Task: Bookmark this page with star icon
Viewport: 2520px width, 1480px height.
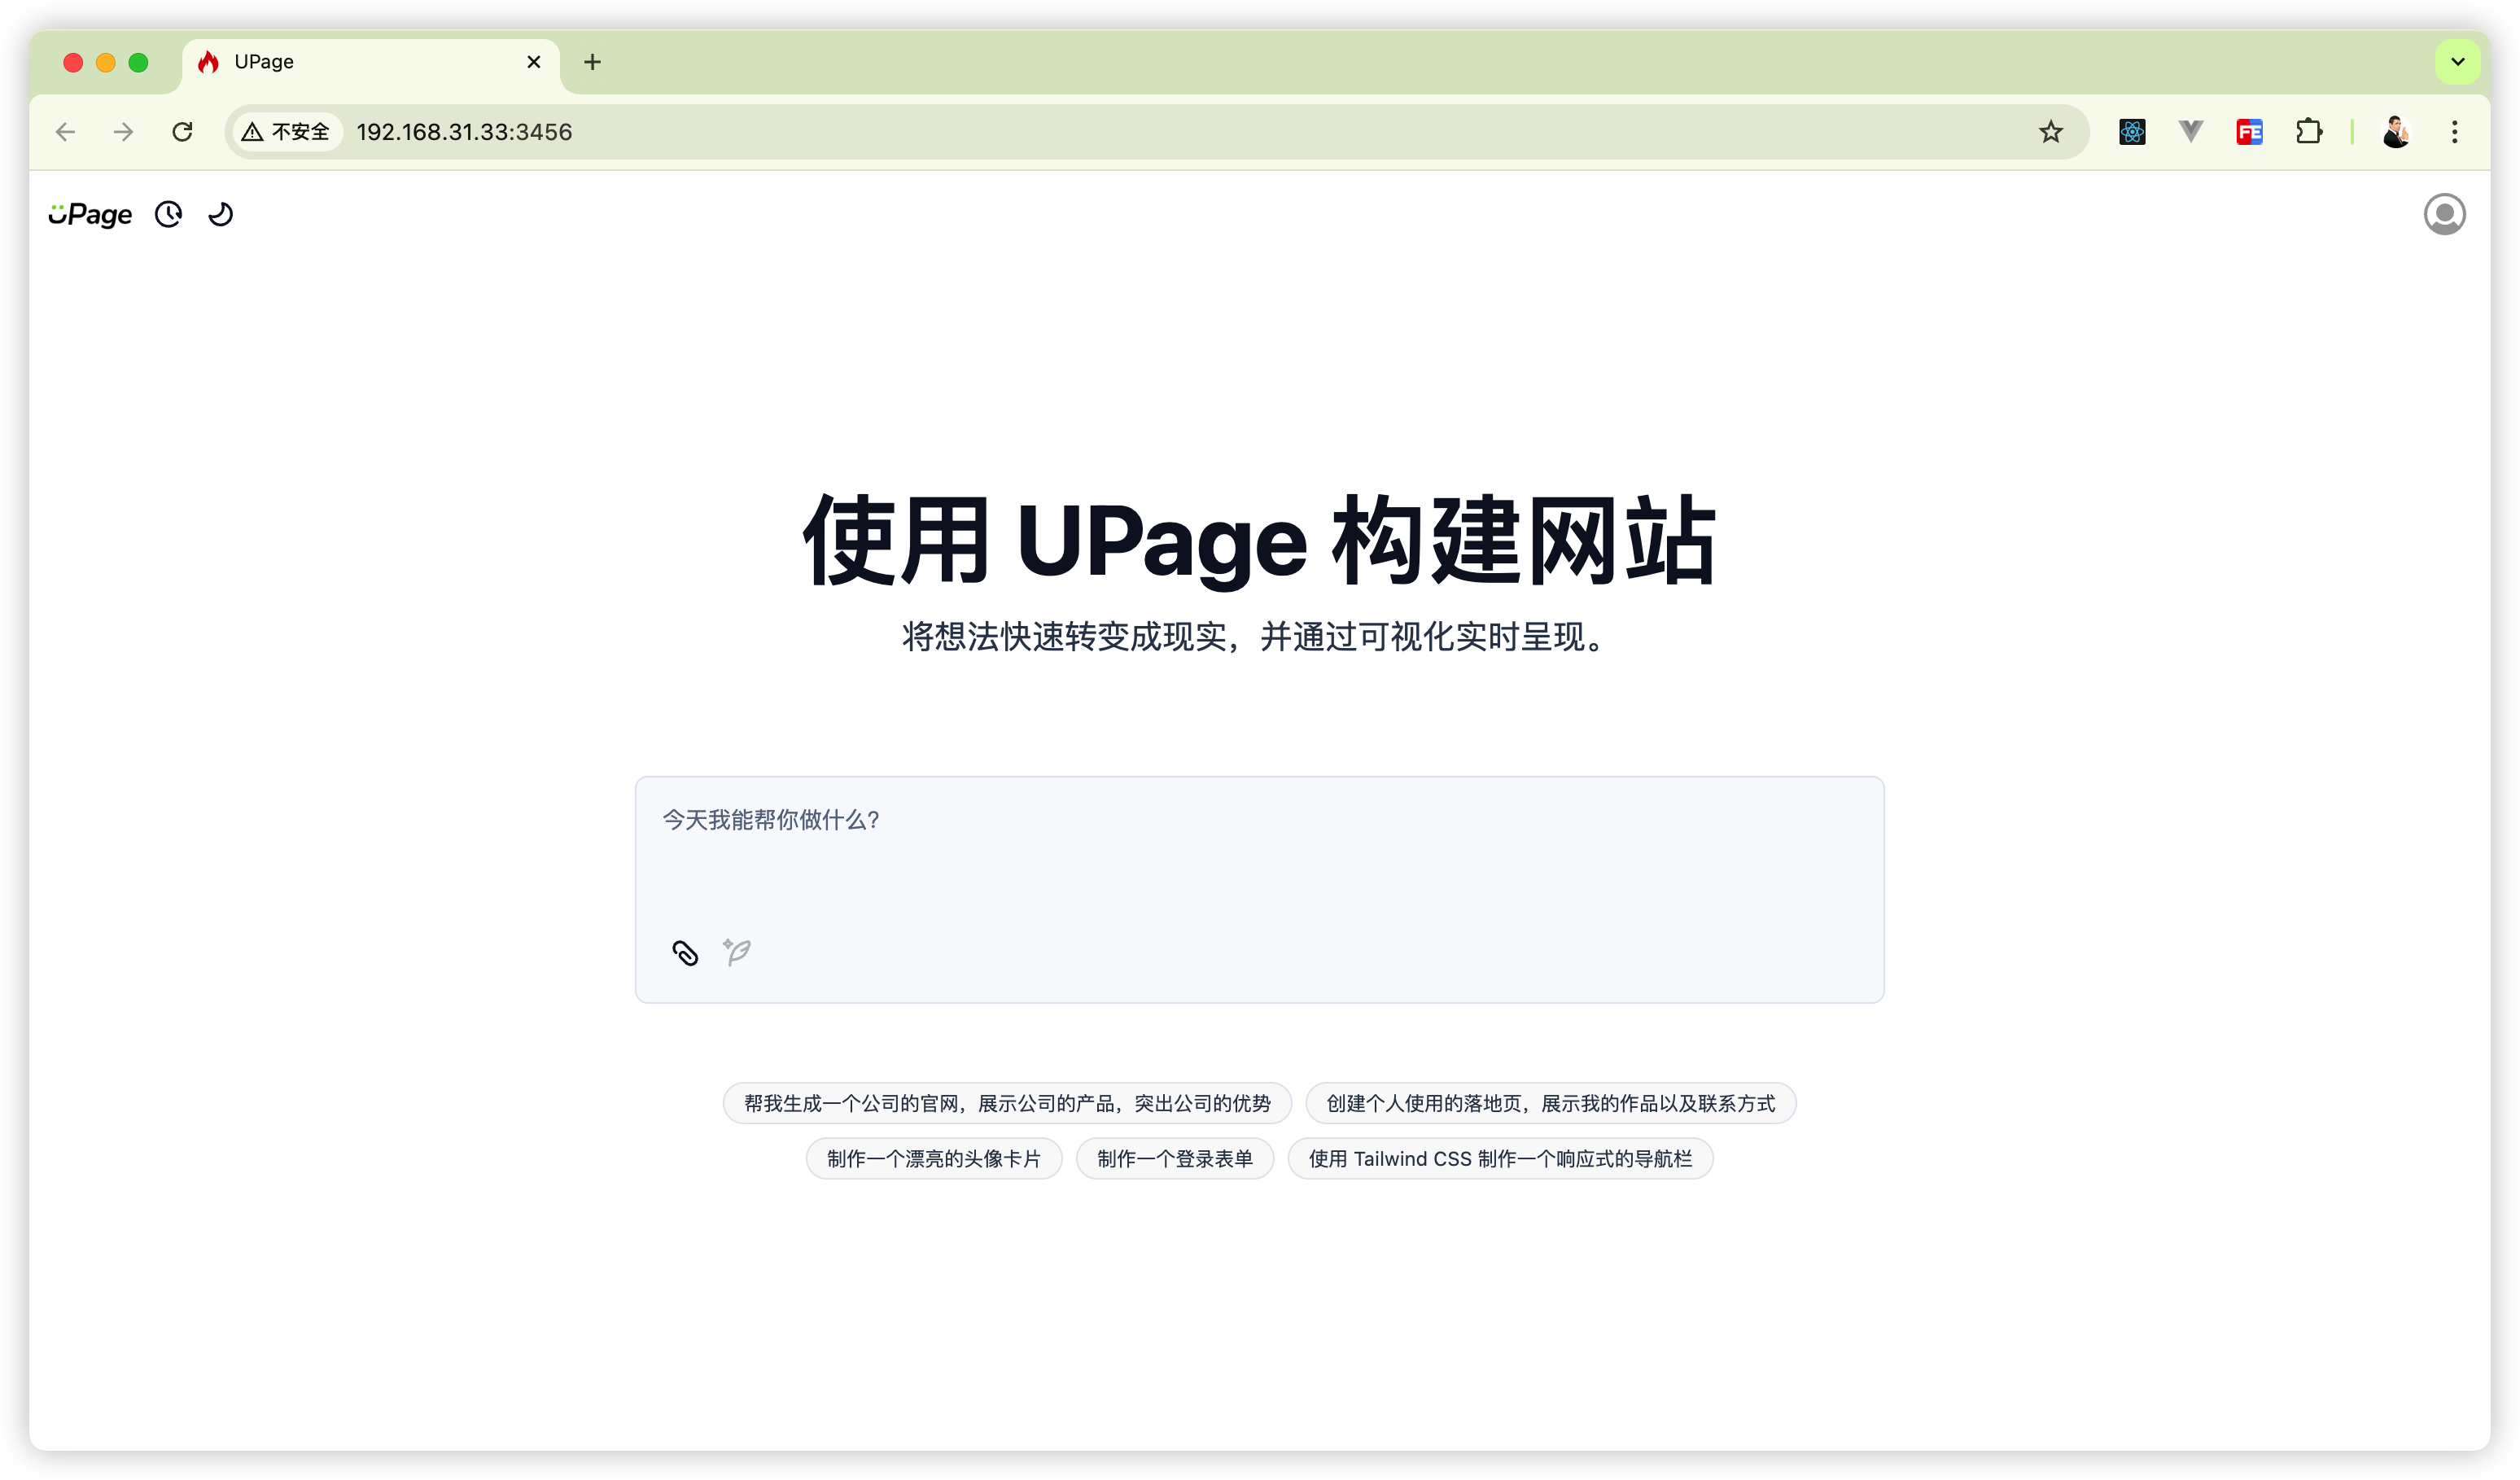Action: tap(2051, 132)
